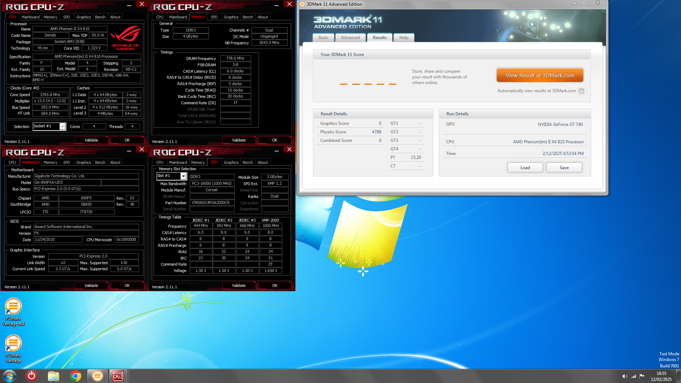Minimize the SPD tab CPU-Z window

pos(277,150)
